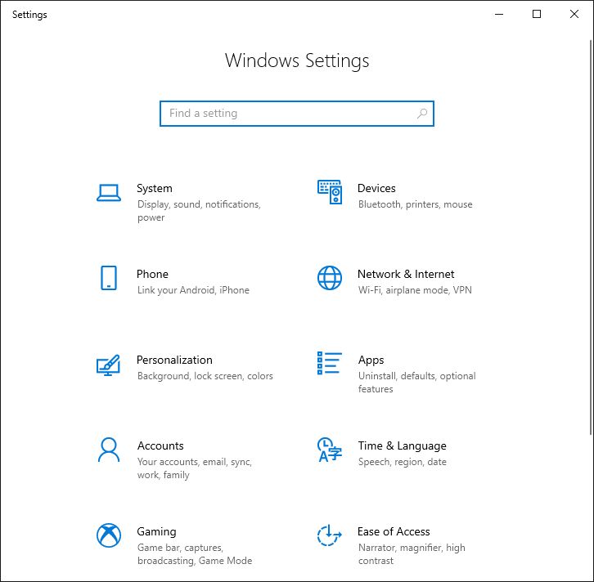Click 'Speech, region, date' description
The height and width of the screenshot is (582, 594).
[403, 462]
